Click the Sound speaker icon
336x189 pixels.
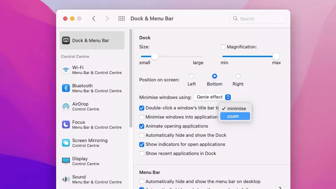66,179
